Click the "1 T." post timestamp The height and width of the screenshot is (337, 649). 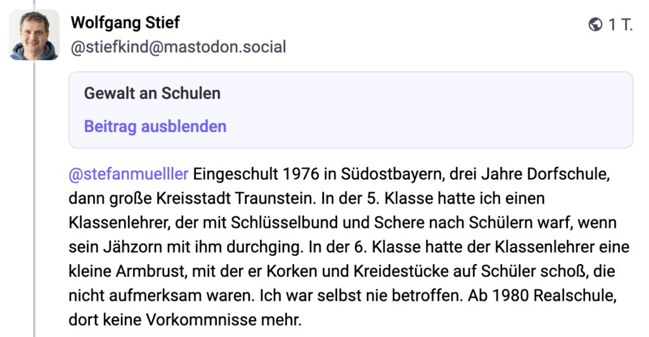coord(620,25)
